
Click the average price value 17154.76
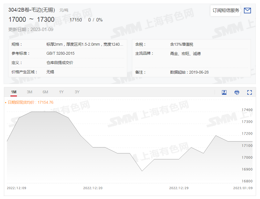pos(46,102)
